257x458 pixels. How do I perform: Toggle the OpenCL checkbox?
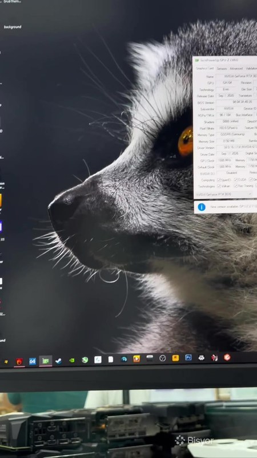coord(219,180)
